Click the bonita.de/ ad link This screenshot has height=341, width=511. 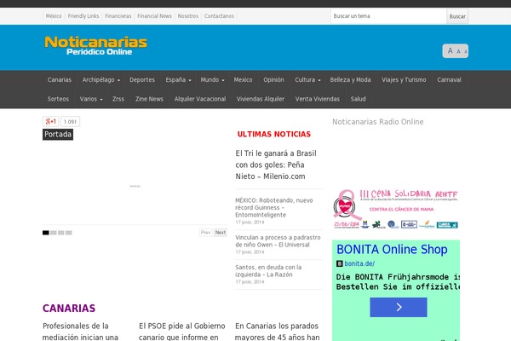pyautogui.click(x=359, y=263)
